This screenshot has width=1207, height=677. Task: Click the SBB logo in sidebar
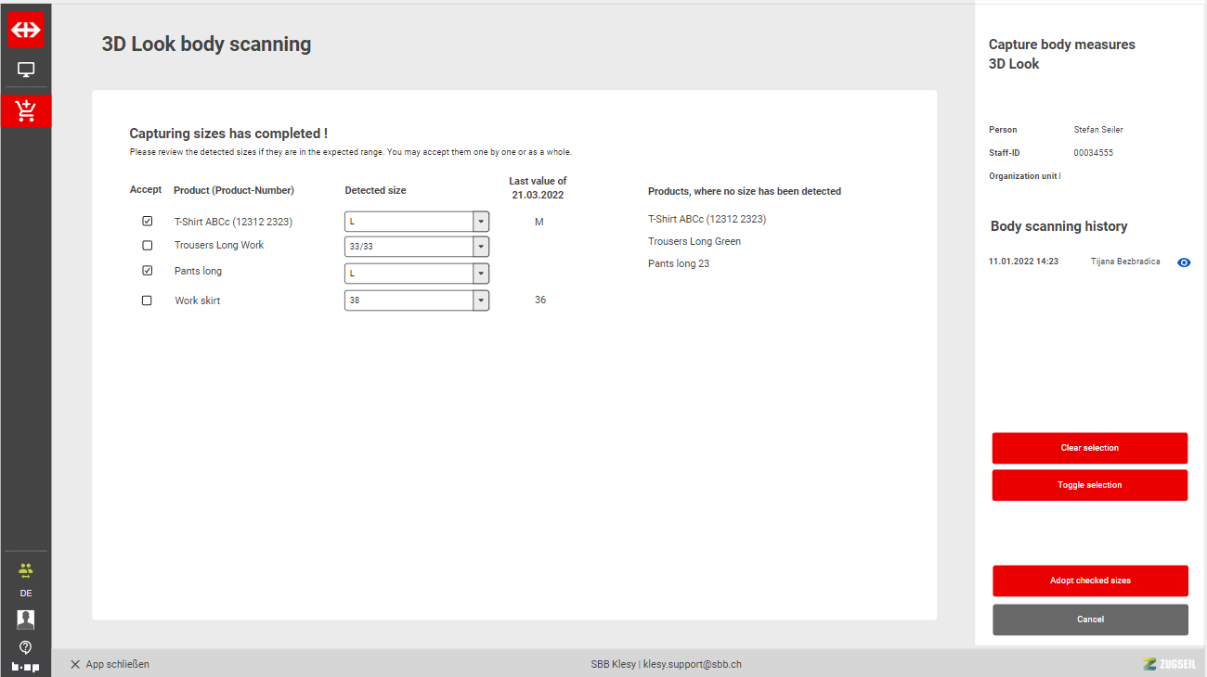[26, 30]
